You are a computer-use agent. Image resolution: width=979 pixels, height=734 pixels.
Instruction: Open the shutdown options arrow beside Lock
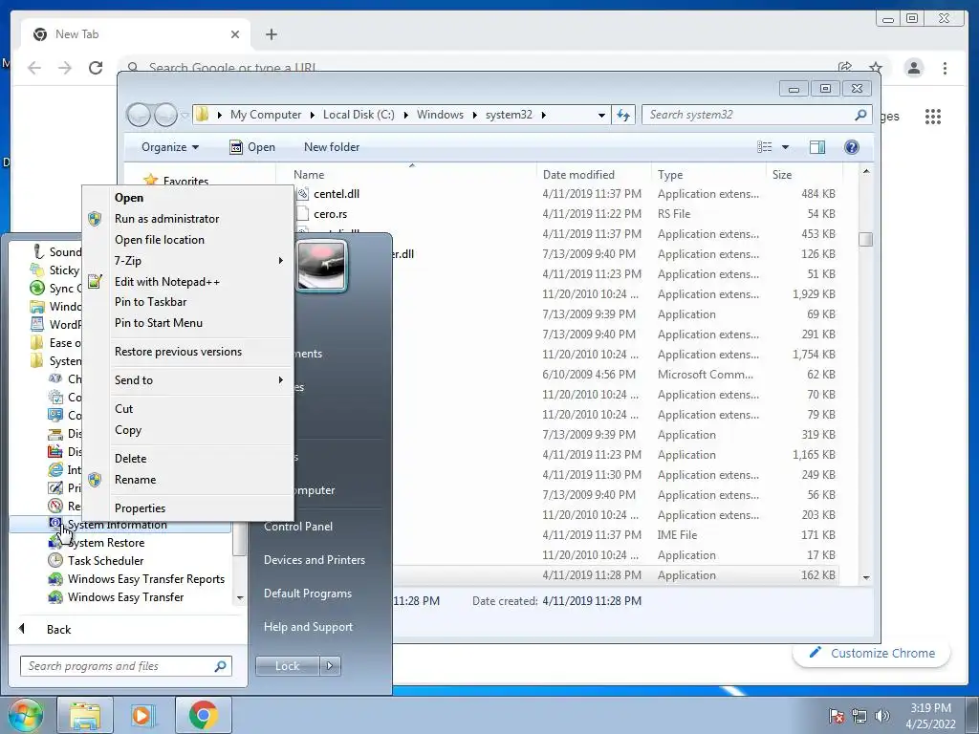[330, 666]
